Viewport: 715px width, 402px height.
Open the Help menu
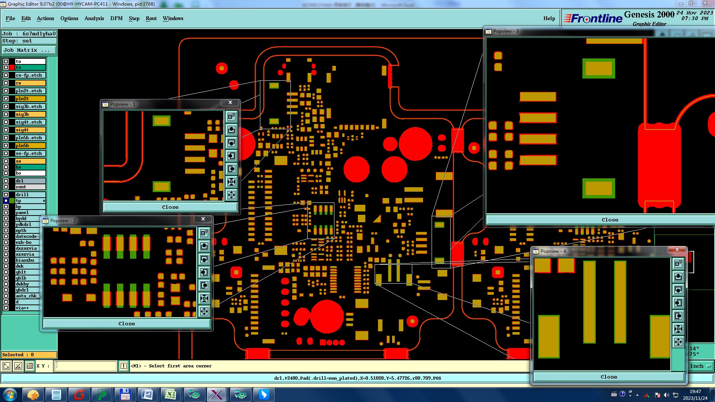click(549, 18)
